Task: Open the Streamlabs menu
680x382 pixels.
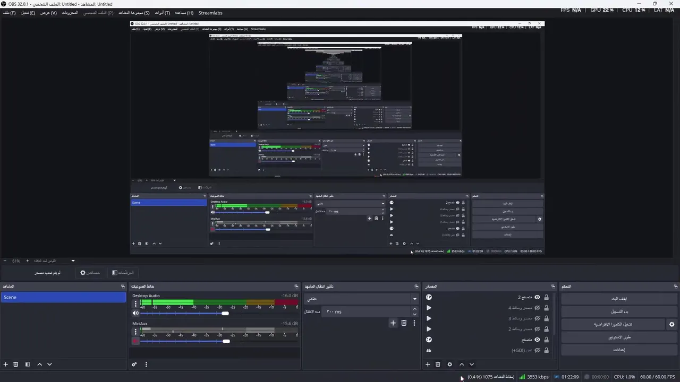Action: point(210,13)
